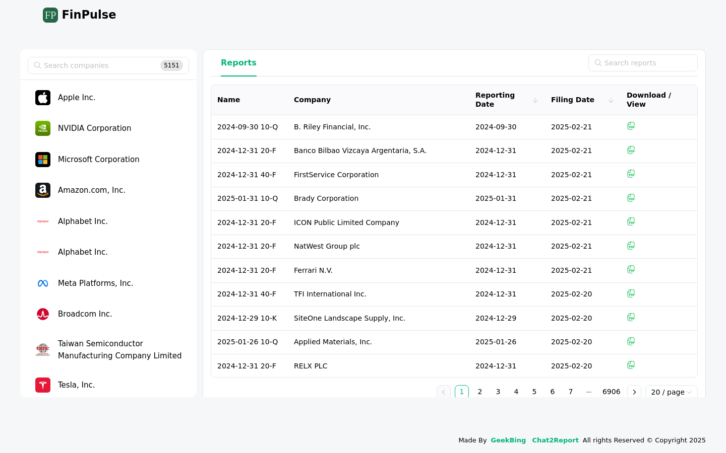Go to page 2
The image size is (726, 453).
tap(480, 392)
